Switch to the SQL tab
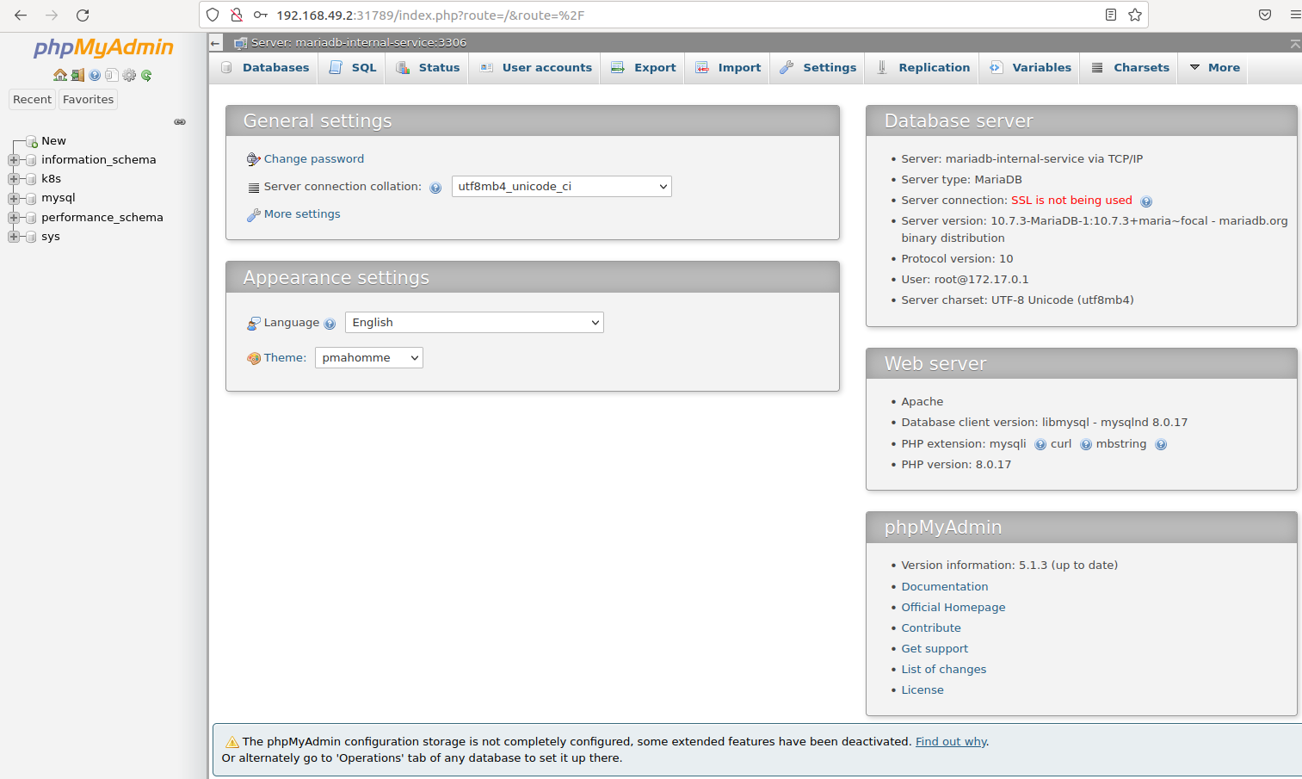The width and height of the screenshot is (1302, 779). 353,68
